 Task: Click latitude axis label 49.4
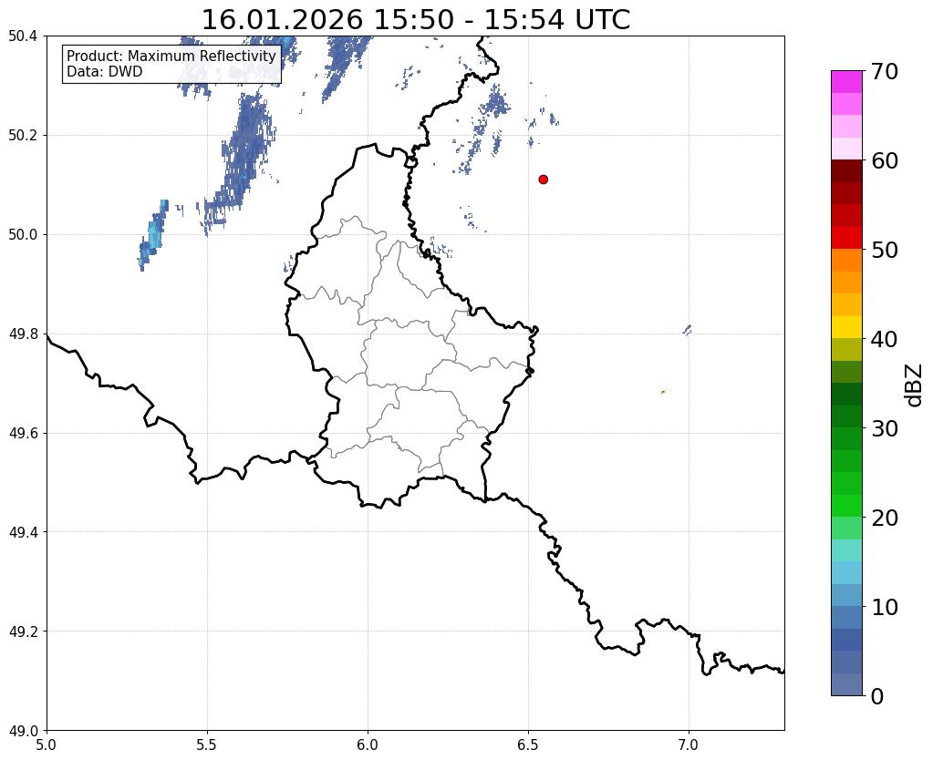tap(23, 532)
